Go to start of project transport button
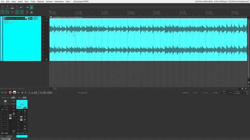This screenshot has width=250, height=140. 3,93
